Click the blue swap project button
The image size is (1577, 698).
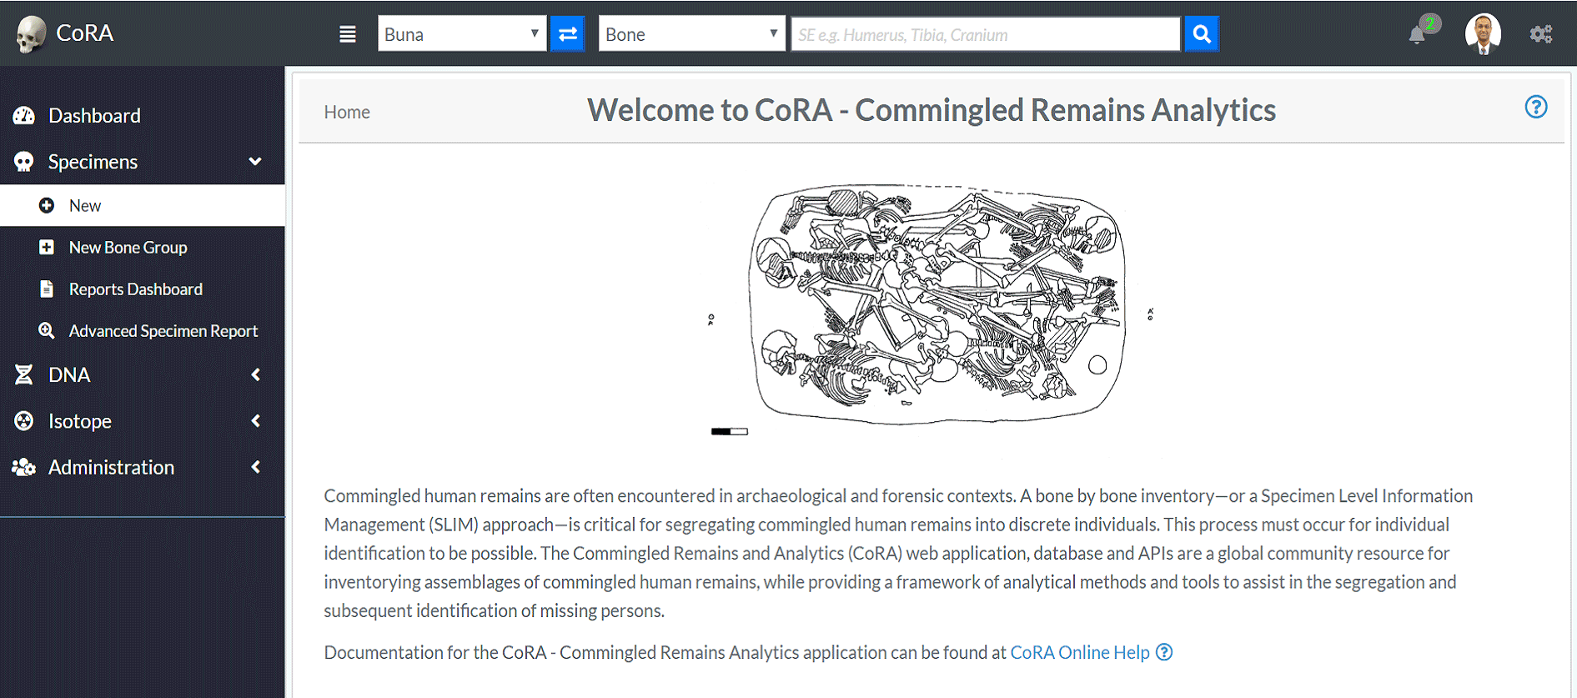[x=567, y=34]
